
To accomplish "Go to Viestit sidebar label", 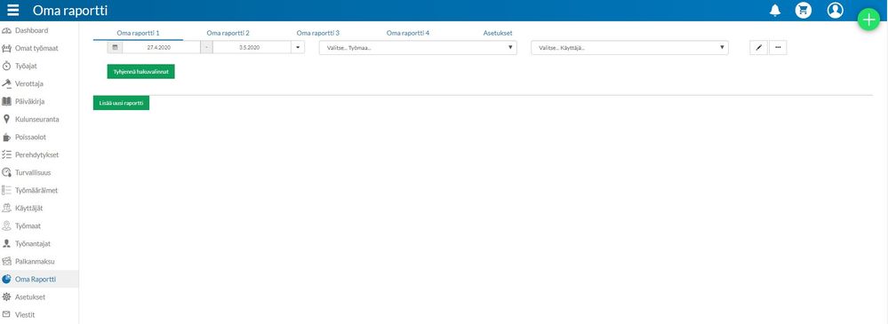I will pos(26,314).
